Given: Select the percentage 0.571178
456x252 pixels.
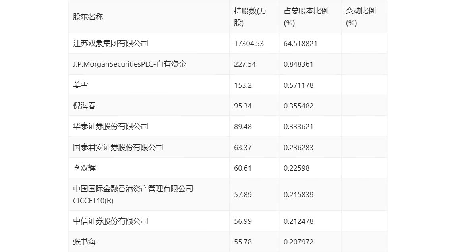Looking at the screenshot, I should tap(299, 85).
